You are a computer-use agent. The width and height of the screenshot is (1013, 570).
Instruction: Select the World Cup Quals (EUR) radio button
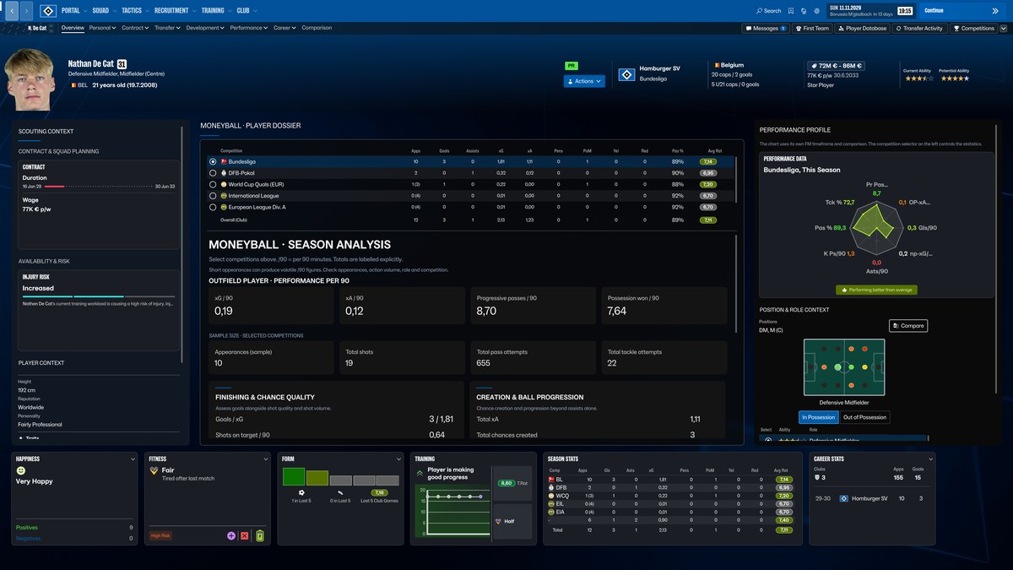[213, 184]
